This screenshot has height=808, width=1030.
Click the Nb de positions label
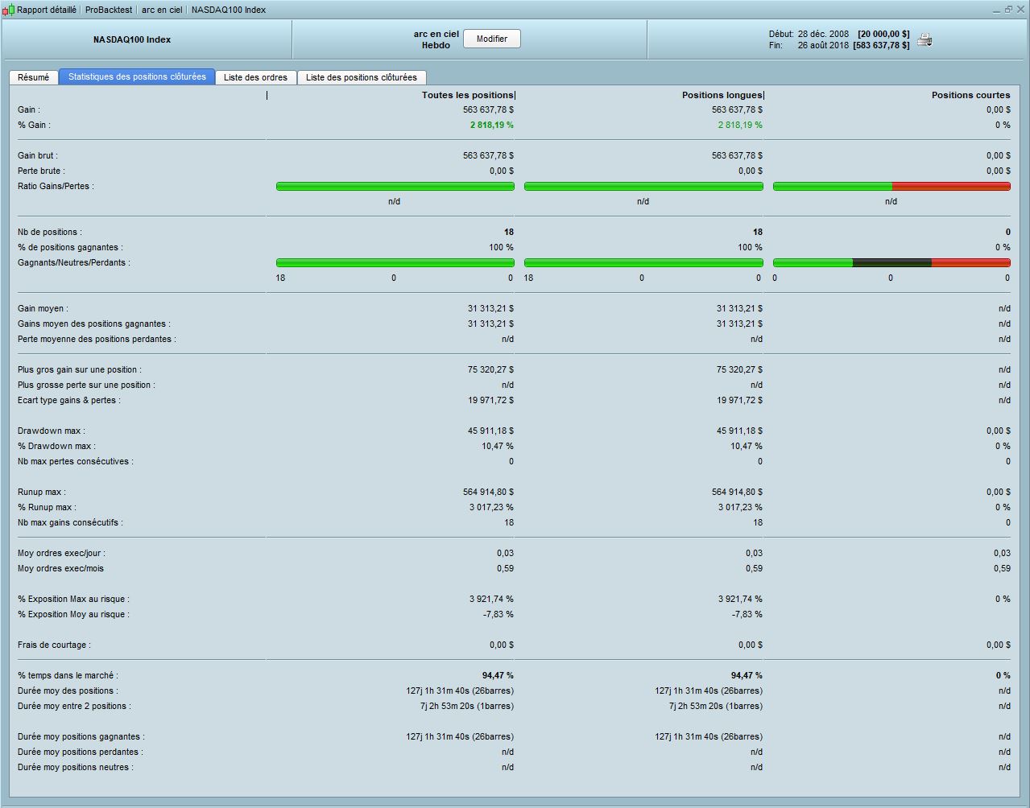(x=49, y=232)
